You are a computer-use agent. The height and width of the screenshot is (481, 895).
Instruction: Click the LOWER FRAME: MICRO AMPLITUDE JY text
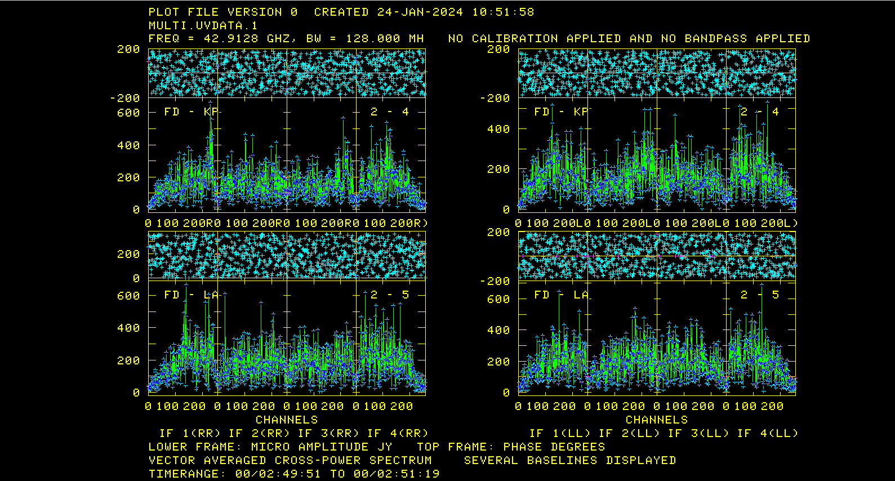pyautogui.click(x=270, y=447)
